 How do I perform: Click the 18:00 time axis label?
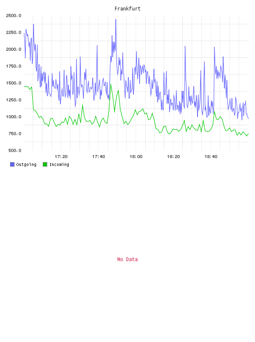136,157
